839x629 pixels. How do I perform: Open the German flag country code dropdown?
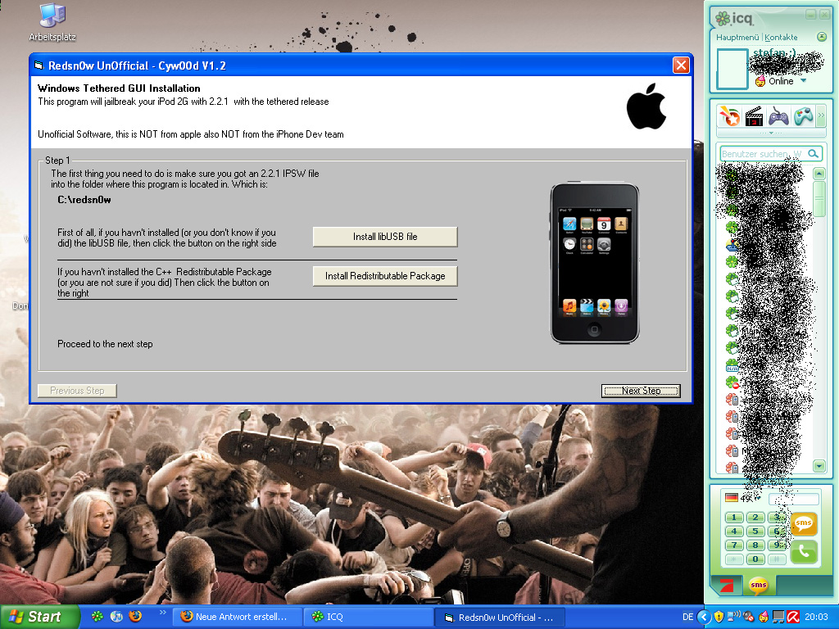(744, 498)
